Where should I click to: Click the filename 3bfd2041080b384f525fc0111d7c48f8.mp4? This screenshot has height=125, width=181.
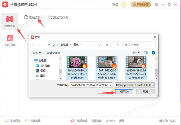pyautogui.click(x=77, y=74)
